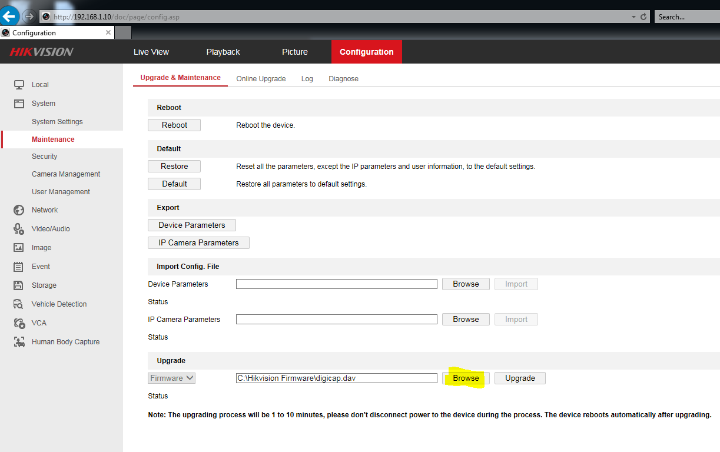Open the Firmware upgrade type dropdown
This screenshot has height=452, width=720.
click(171, 378)
